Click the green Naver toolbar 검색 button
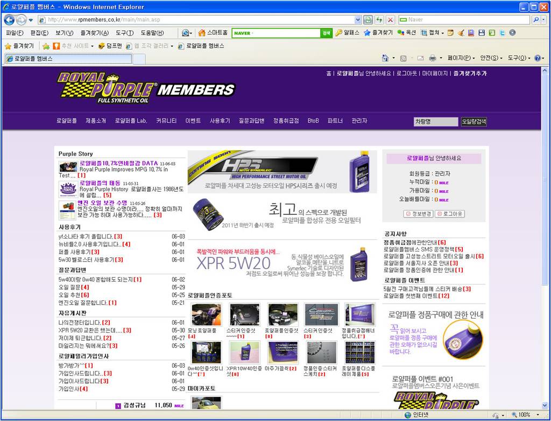 [326, 33]
